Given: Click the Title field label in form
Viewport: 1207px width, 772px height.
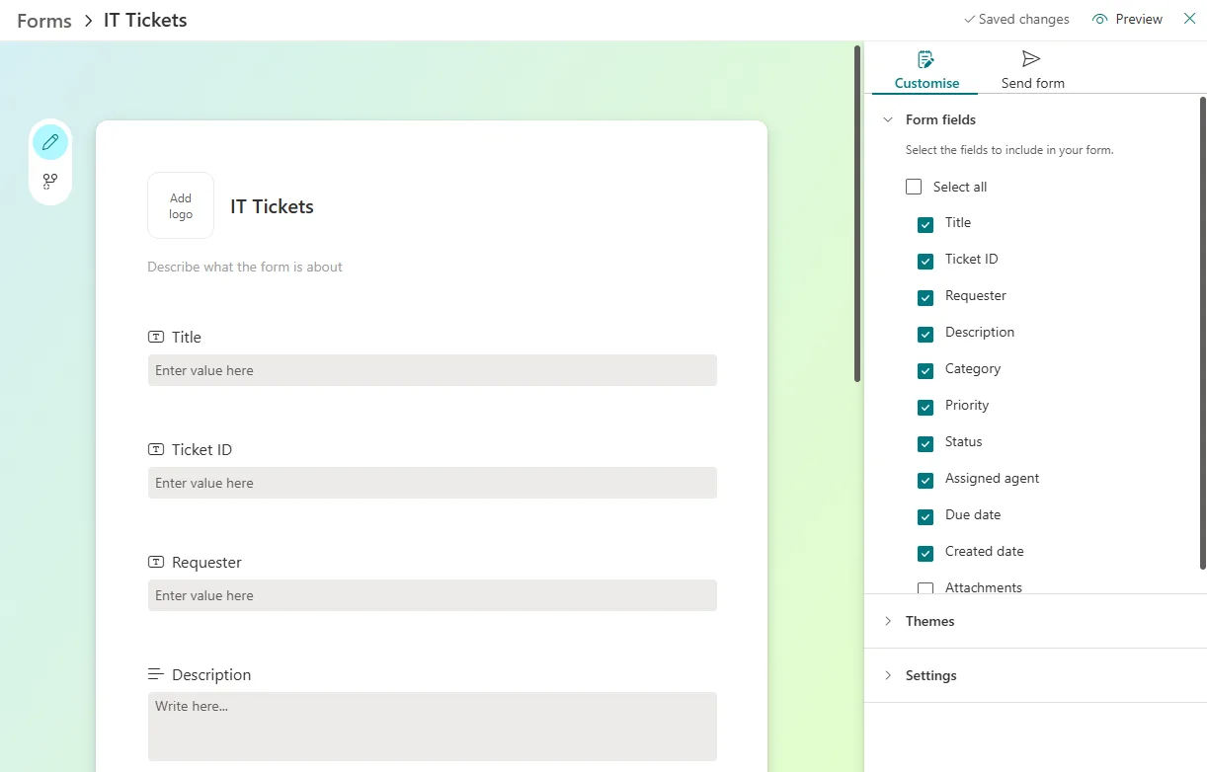Looking at the screenshot, I should coord(187,337).
